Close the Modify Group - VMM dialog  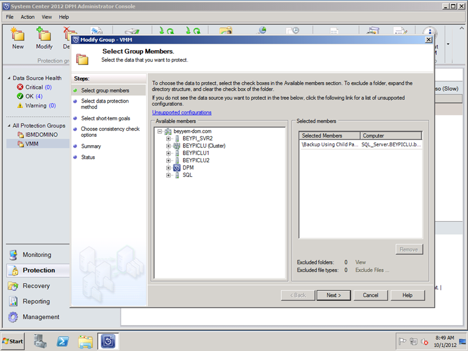(x=429, y=40)
